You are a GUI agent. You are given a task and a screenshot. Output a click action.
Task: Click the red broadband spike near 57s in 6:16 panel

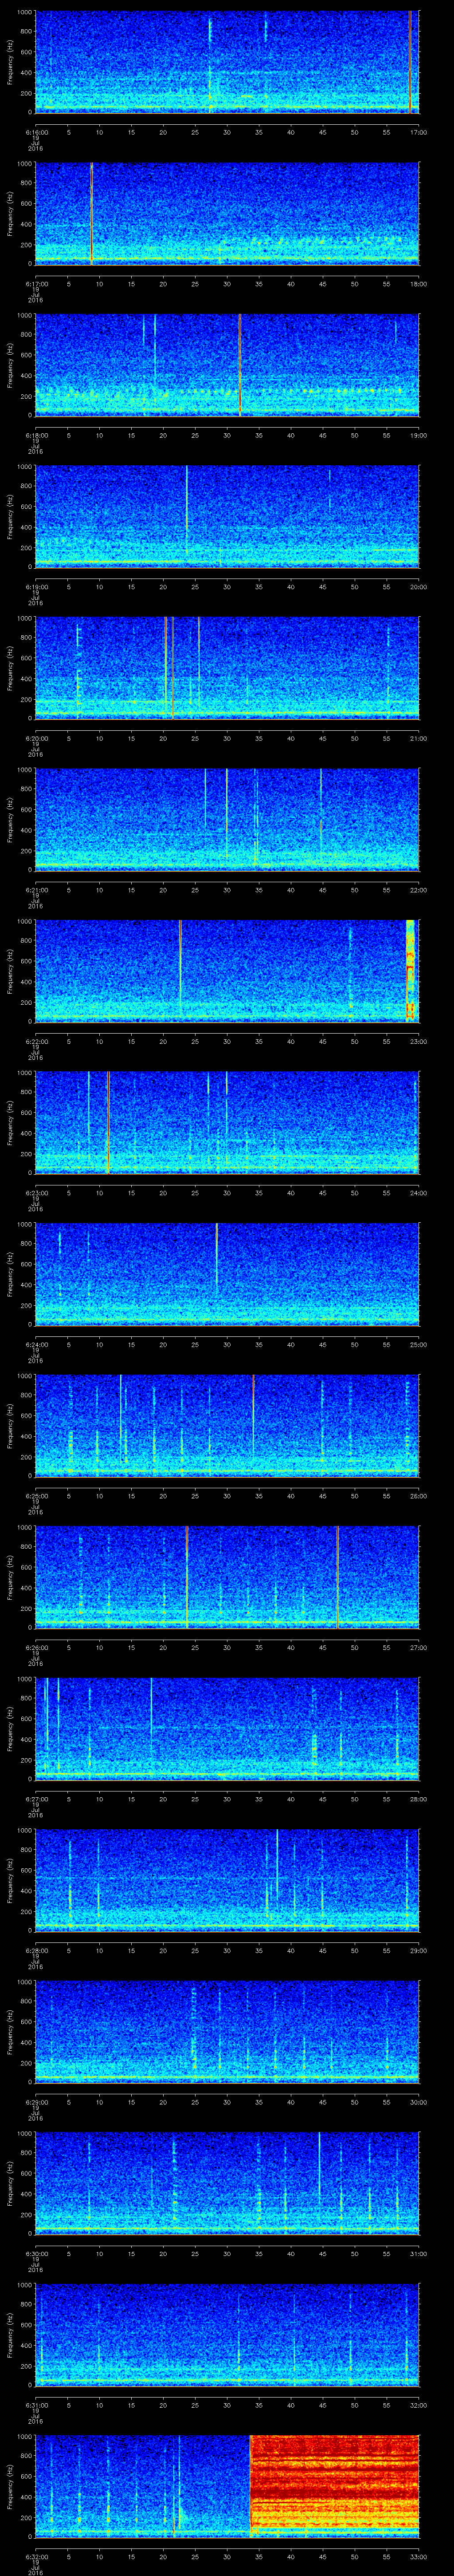click(x=410, y=62)
